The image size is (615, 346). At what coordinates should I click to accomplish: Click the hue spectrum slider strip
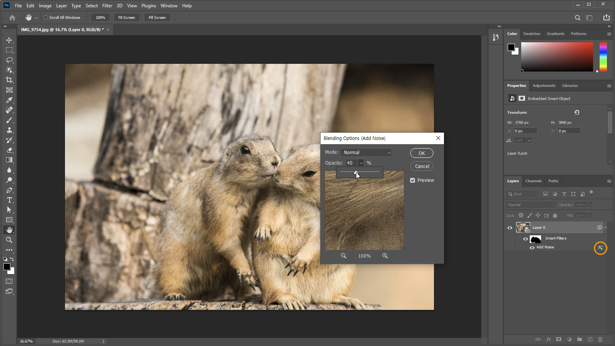pos(603,57)
